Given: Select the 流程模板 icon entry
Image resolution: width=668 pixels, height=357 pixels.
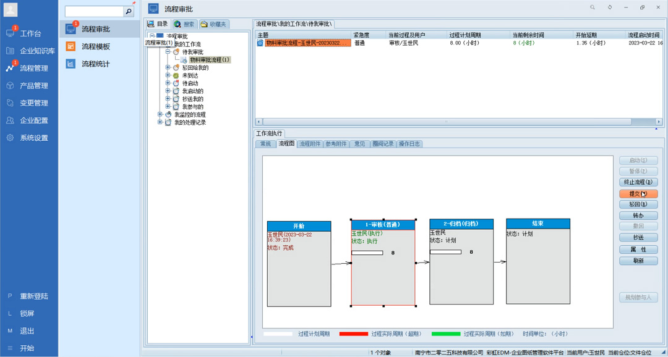Looking at the screenshot, I should click(71, 46).
